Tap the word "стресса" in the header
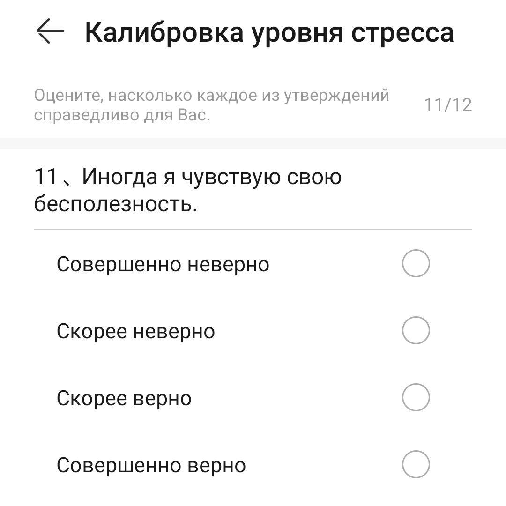Screen dimensions: 506x506 point(402,32)
